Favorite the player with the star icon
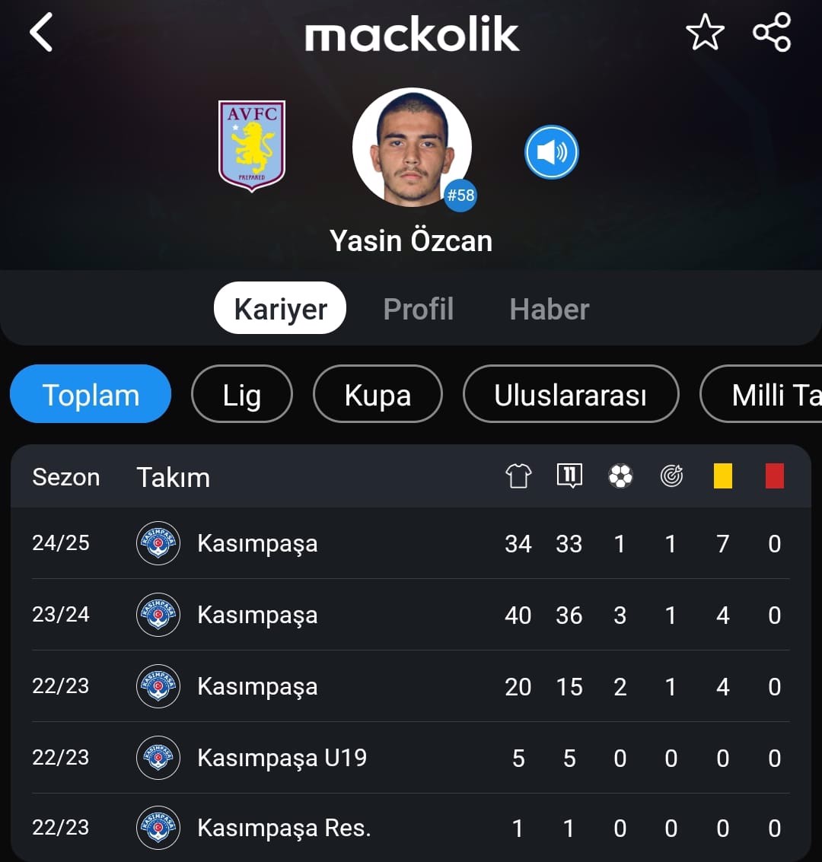822x862 pixels. pyautogui.click(x=705, y=33)
